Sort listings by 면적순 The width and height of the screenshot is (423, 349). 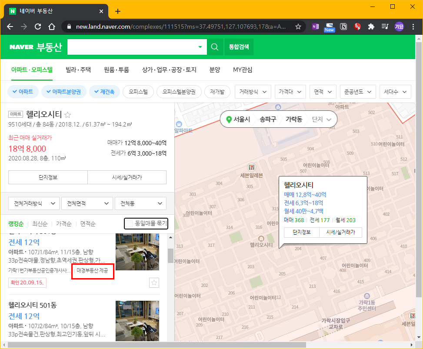tap(88, 223)
